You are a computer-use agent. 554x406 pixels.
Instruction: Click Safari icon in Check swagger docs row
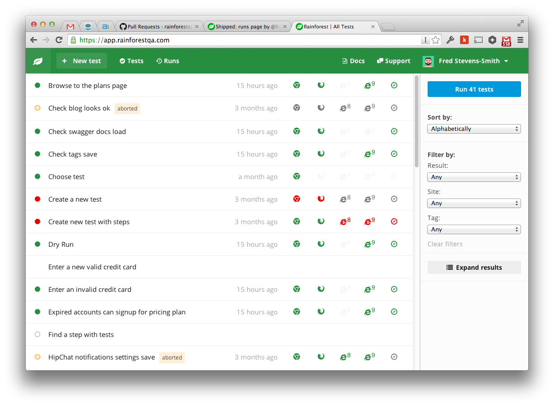[x=394, y=131]
